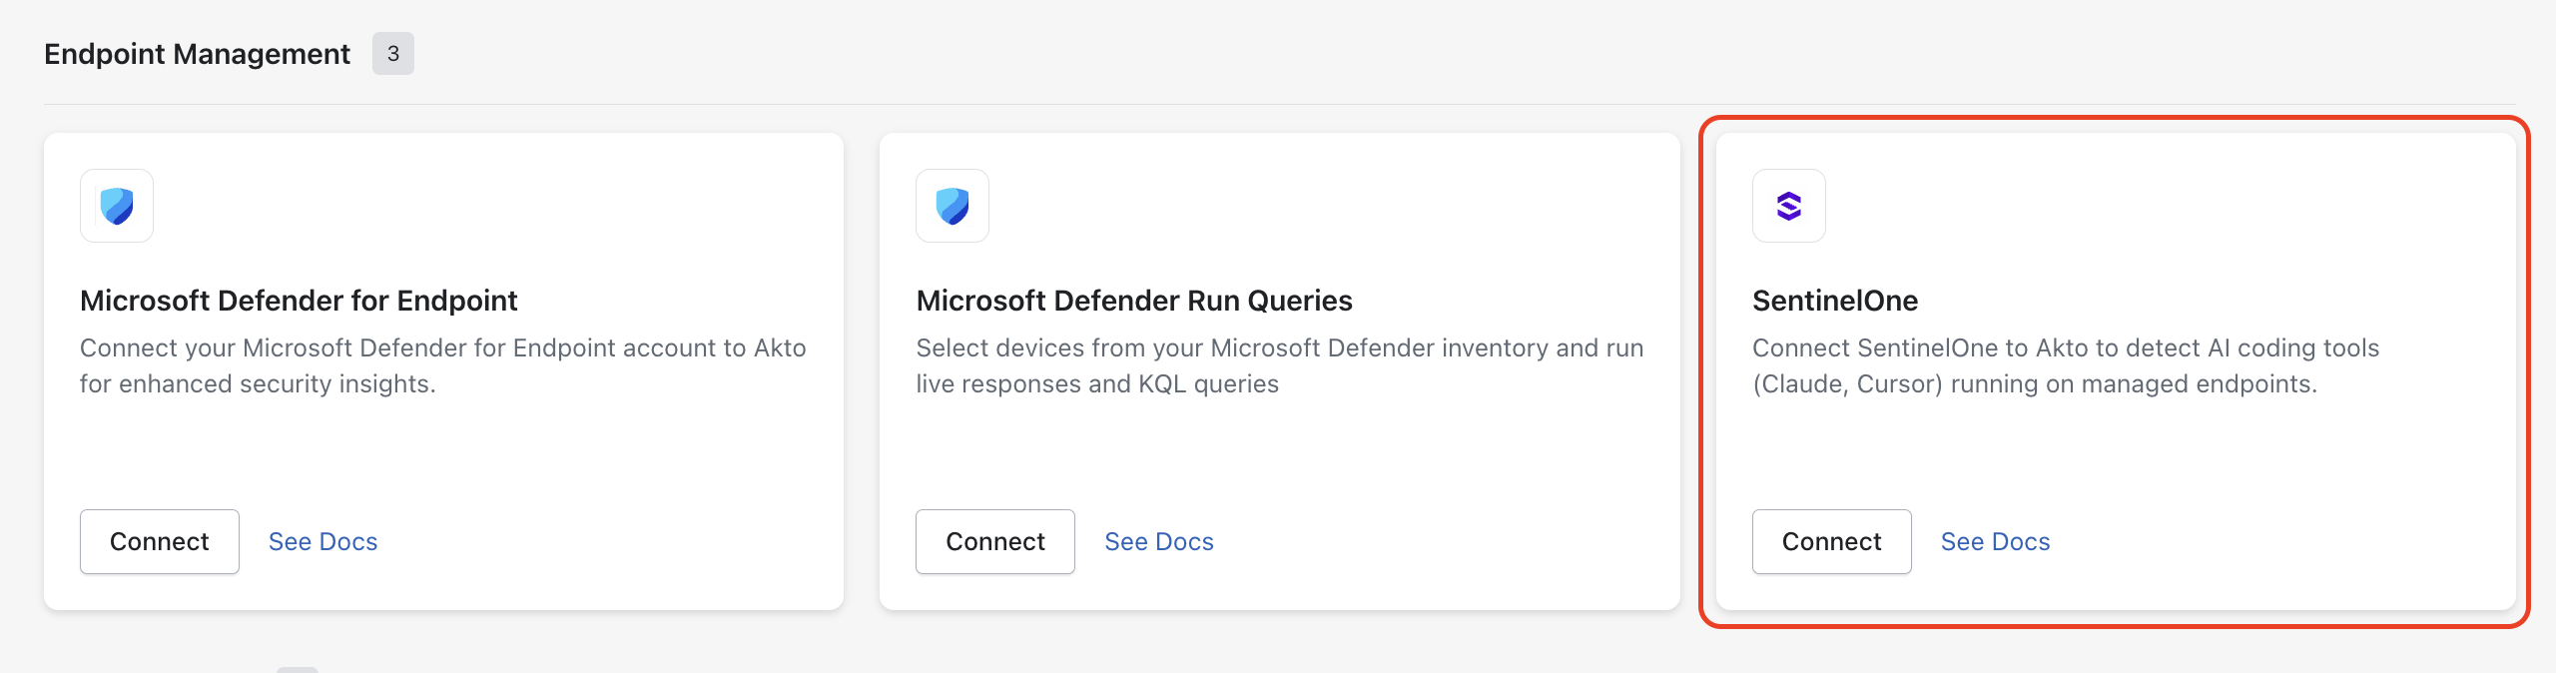Connect the SentinelOne integration
This screenshot has width=2556, height=673.
click(1832, 541)
